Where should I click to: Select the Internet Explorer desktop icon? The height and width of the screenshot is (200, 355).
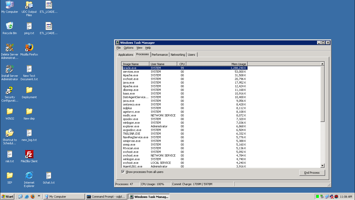pos(29,176)
